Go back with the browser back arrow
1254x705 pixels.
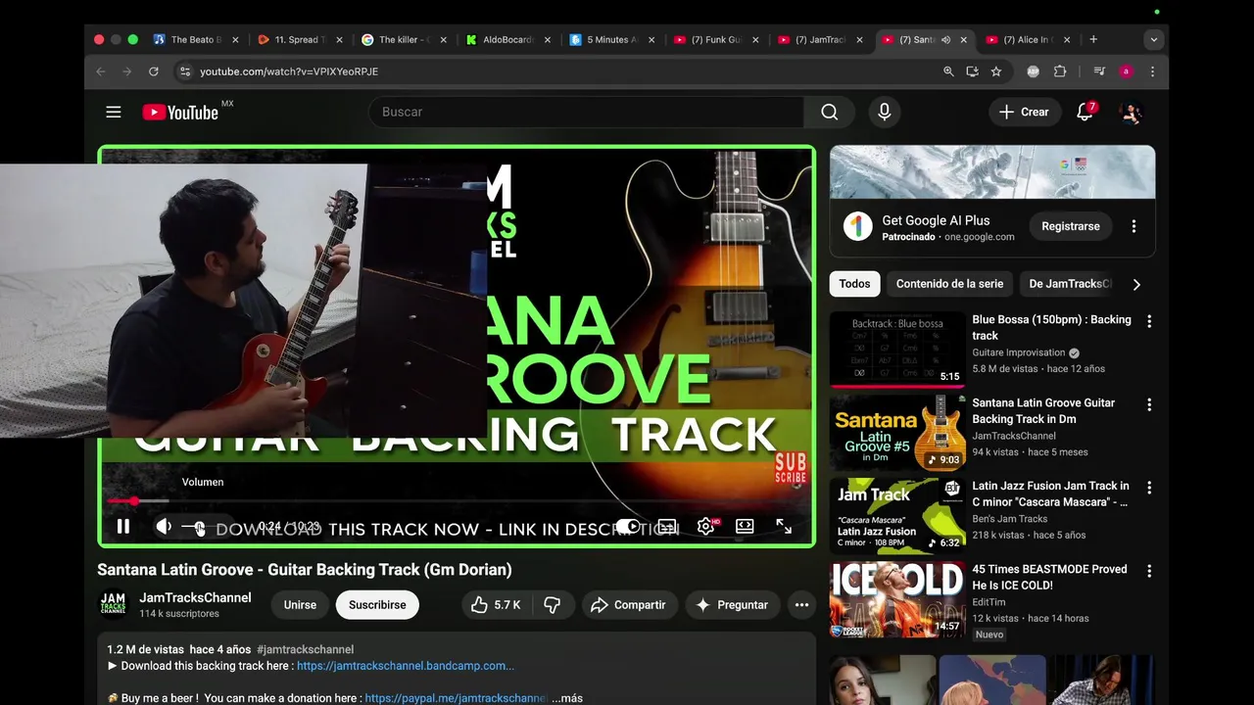coord(100,71)
